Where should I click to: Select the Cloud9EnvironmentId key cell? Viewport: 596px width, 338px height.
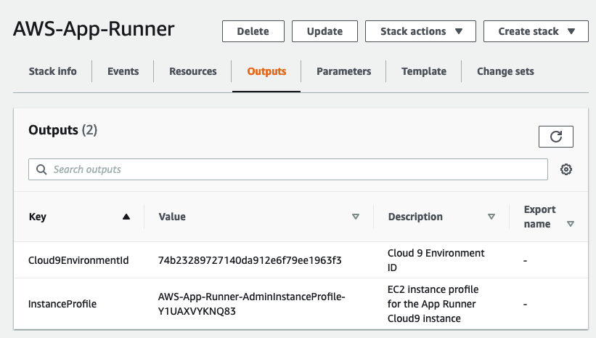[x=78, y=260]
